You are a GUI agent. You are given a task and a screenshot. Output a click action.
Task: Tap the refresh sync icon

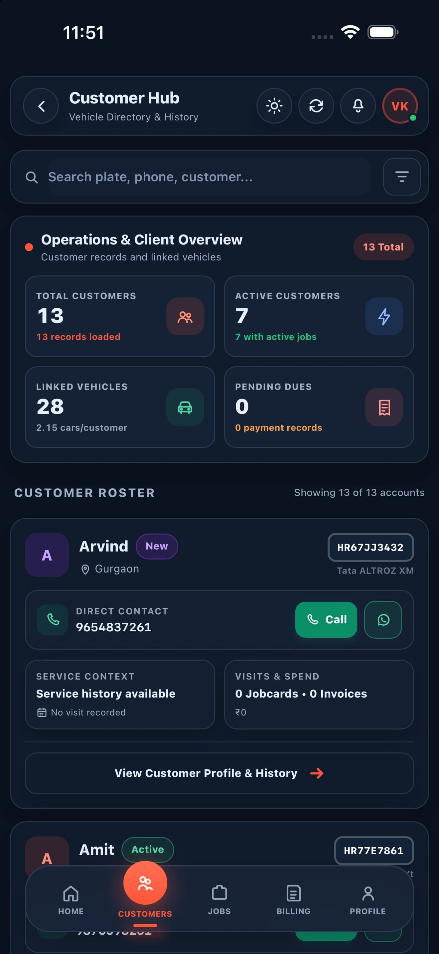tap(316, 106)
